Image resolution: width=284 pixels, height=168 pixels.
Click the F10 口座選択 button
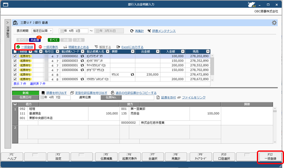224,157
